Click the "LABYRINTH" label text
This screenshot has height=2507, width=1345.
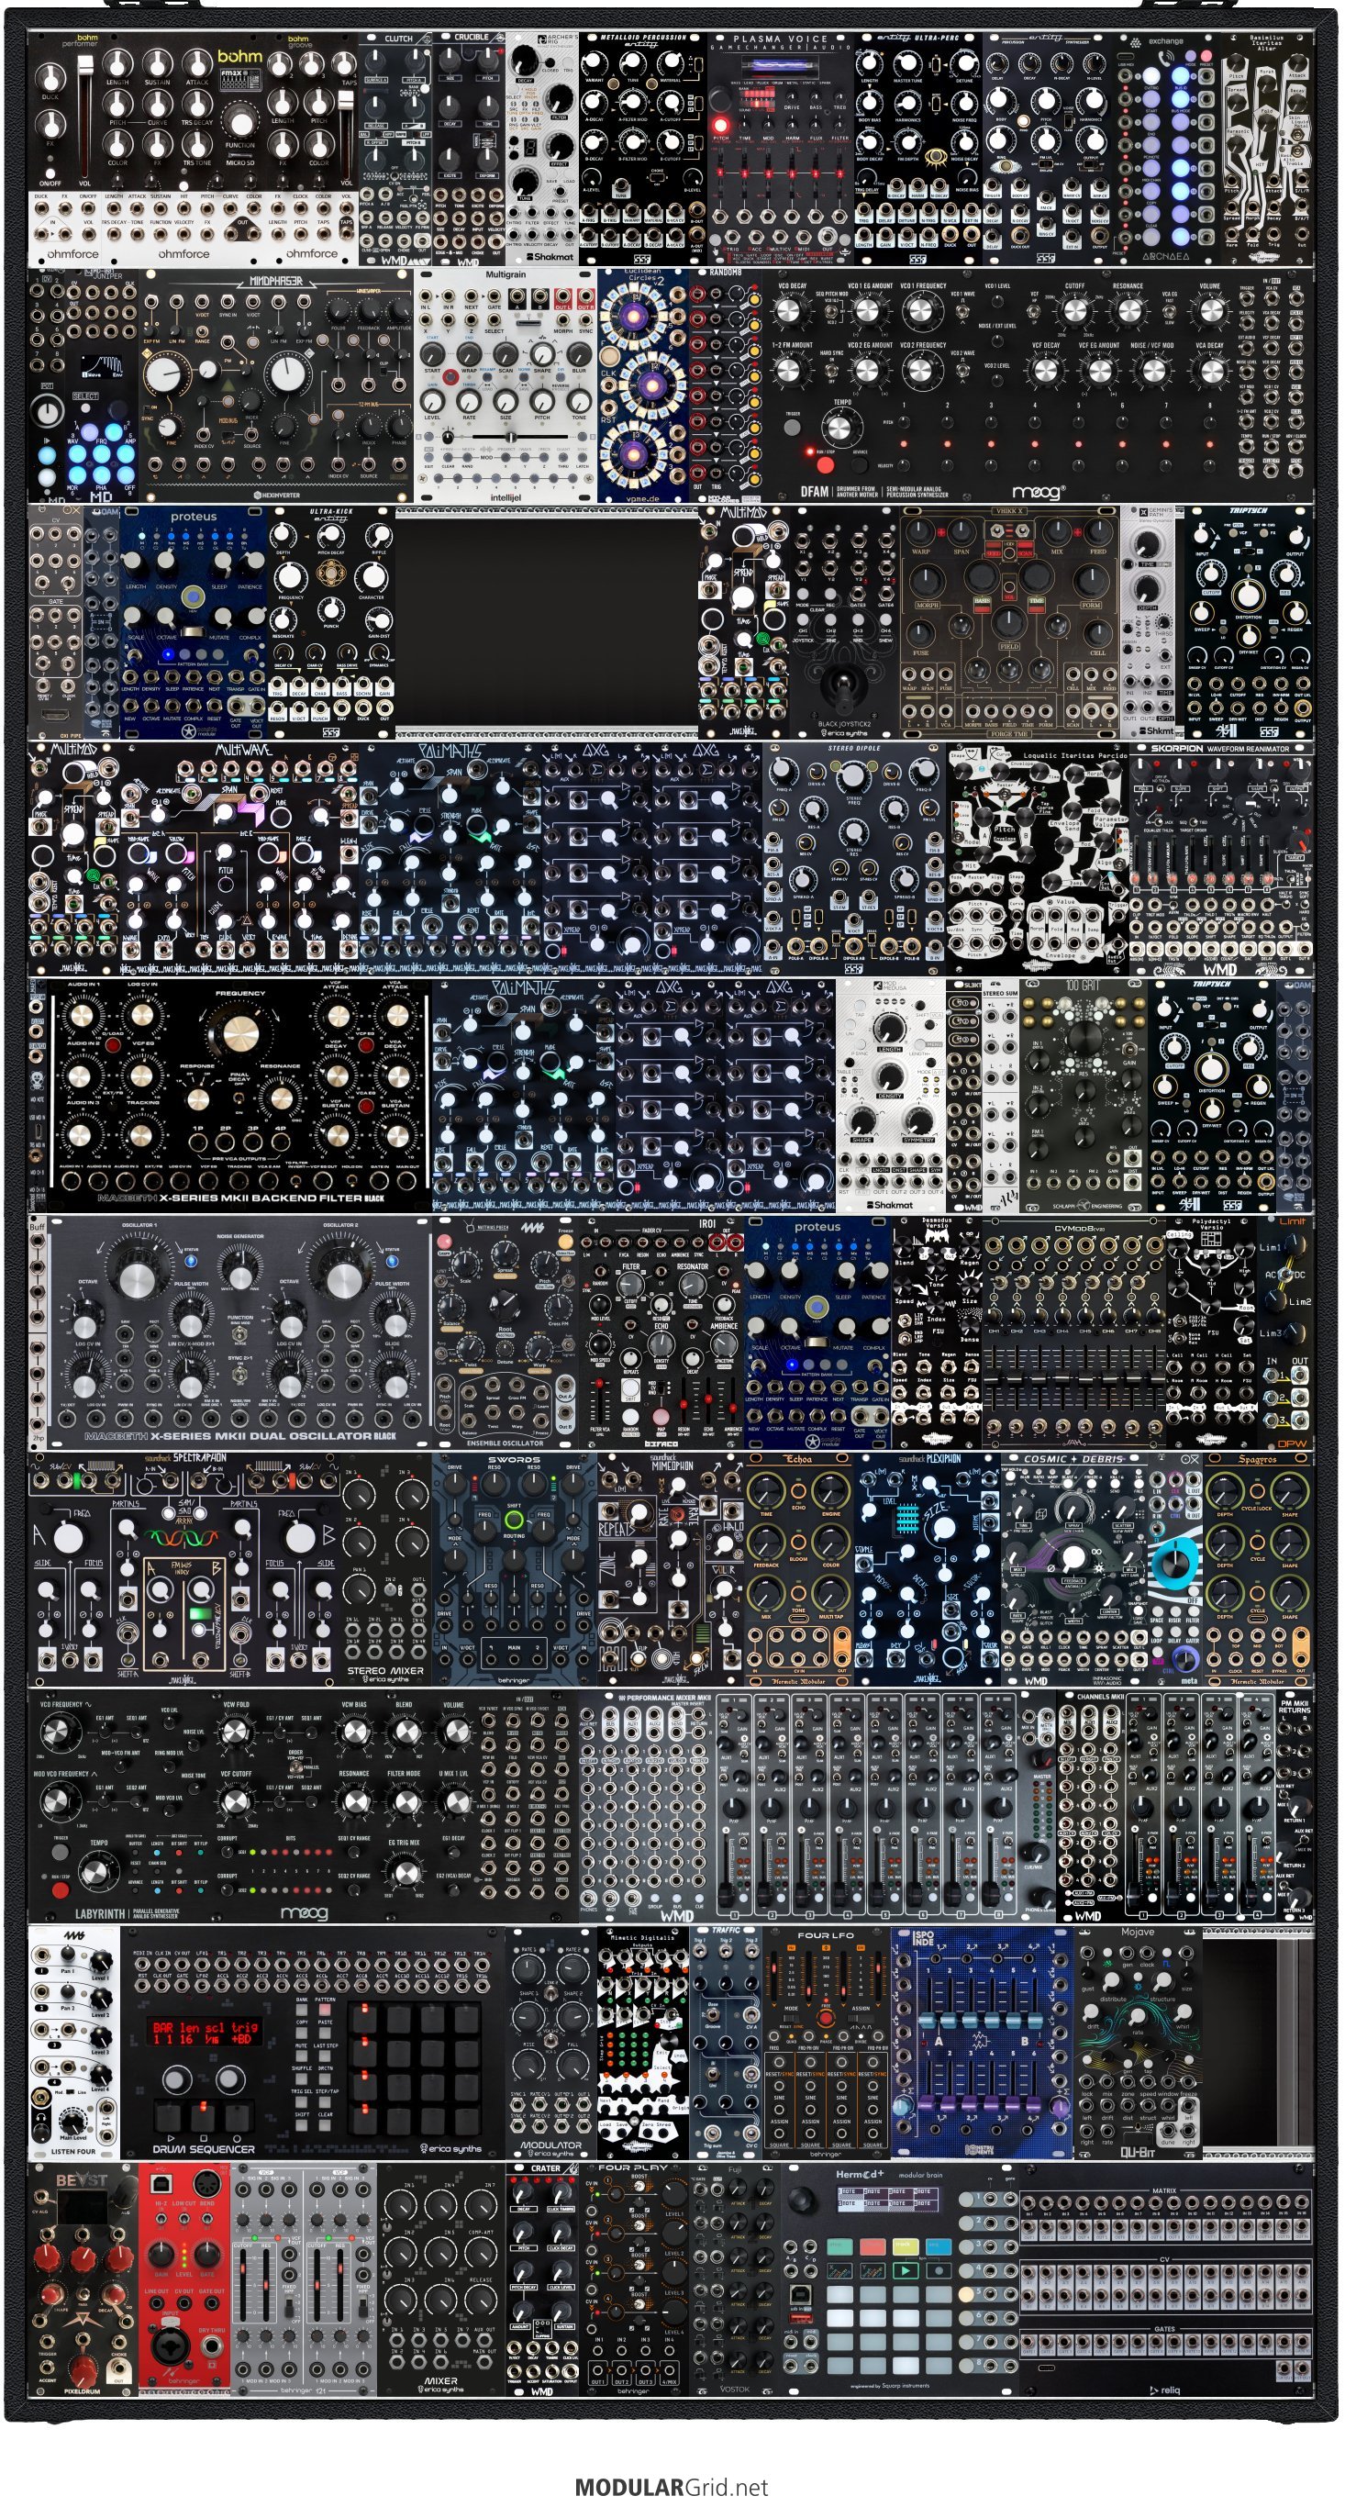(100, 1913)
